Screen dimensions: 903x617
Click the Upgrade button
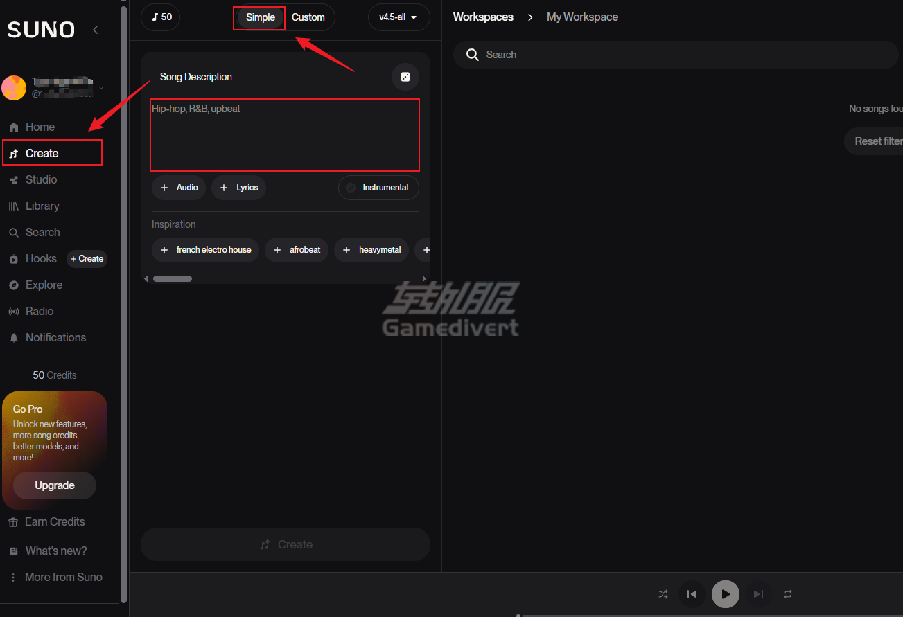55,485
